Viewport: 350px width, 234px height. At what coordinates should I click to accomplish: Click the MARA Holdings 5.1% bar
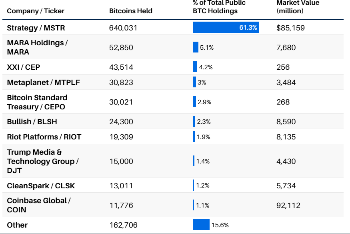[196, 47]
